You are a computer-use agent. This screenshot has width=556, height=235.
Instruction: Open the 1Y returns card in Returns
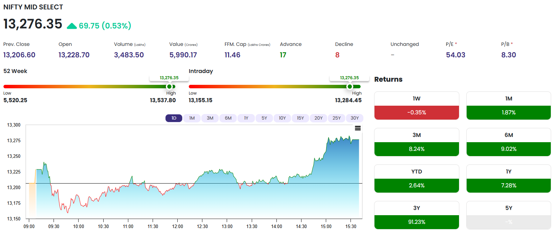509,179
